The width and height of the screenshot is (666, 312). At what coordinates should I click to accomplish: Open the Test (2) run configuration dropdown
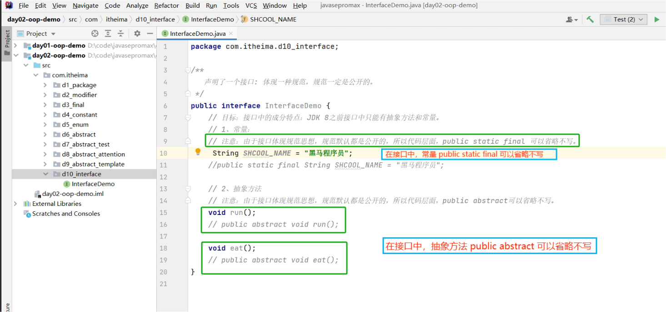[624, 19]
